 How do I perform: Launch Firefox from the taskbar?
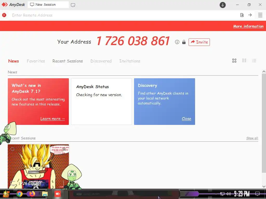coord(32,194)
